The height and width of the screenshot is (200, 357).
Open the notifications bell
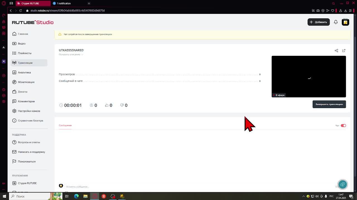click(336, 22)
